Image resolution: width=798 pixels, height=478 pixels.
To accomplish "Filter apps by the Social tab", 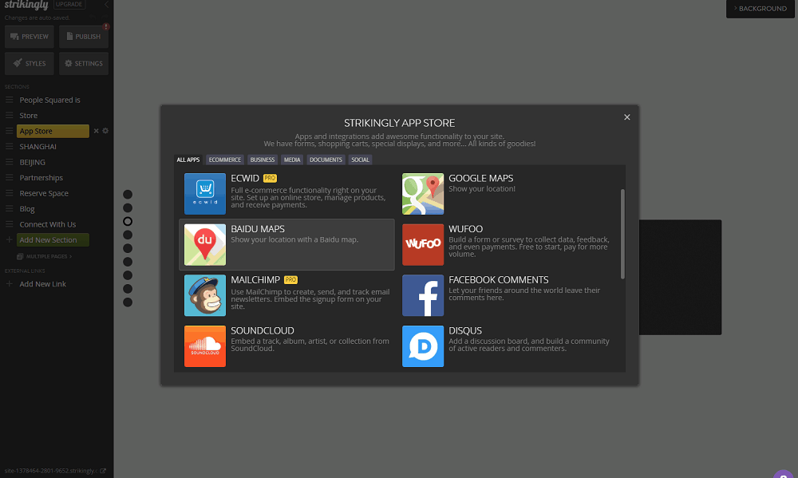I will [361, 160].
